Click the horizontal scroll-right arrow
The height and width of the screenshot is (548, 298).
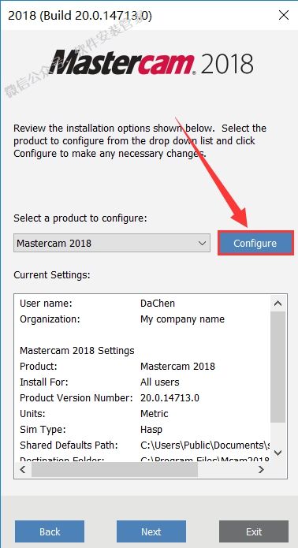coord(261,469)
